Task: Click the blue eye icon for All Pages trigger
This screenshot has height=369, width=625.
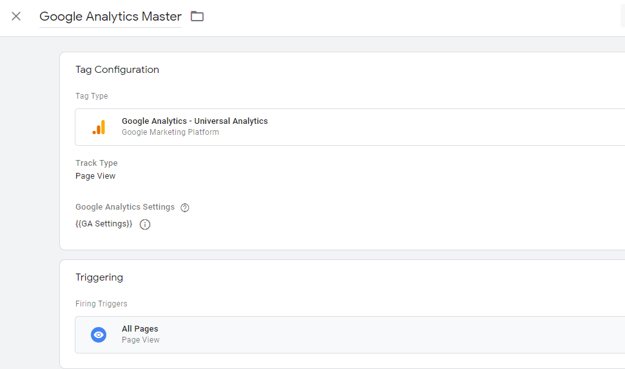Action: pos(99,335)
